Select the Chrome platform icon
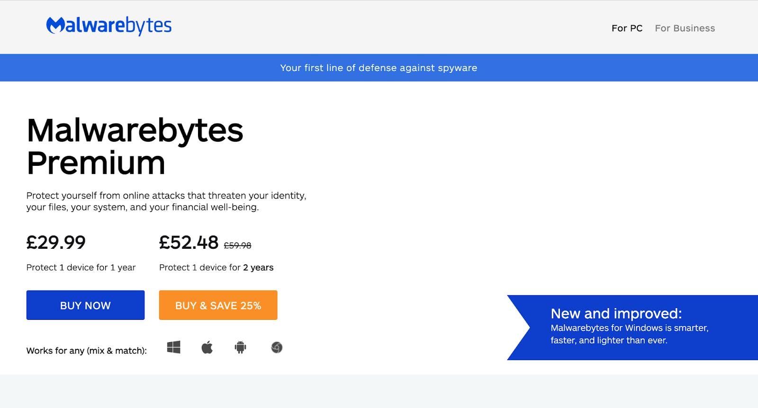Viewport: 758px width, 408px height. click(277, 347)
